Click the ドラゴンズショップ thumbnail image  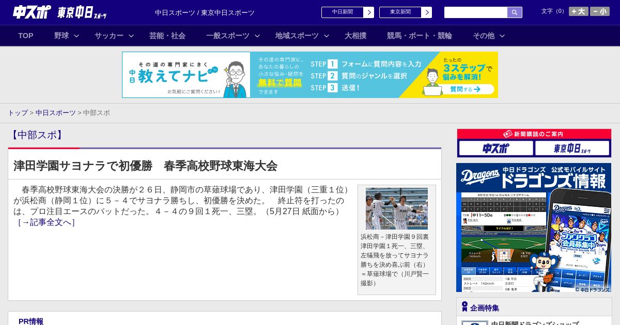click(x=475, y=323)
